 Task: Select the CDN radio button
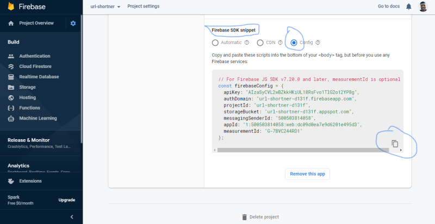click(260, 43)
